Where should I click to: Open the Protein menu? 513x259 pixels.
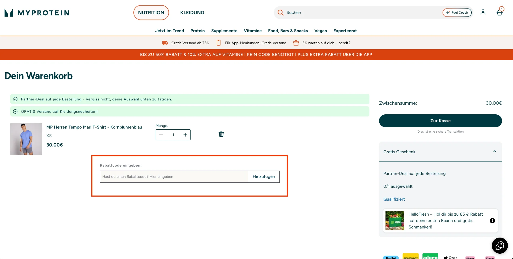[197, 31]
